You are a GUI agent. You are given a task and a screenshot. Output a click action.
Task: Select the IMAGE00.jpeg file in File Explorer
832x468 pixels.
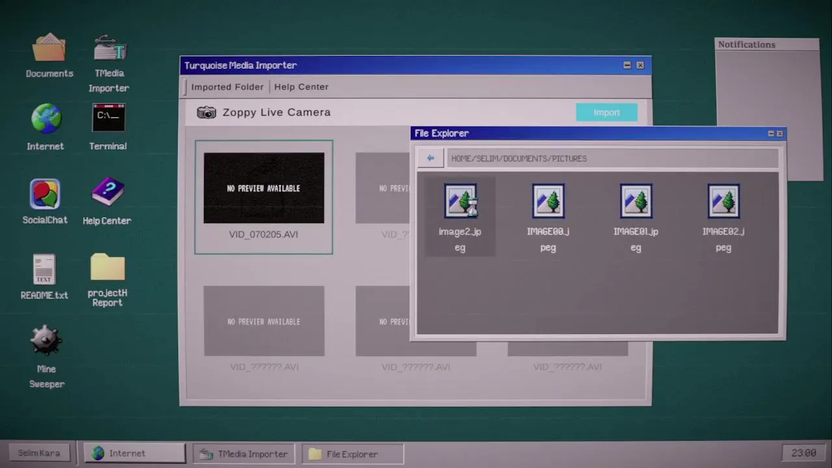tap(548, 217)
